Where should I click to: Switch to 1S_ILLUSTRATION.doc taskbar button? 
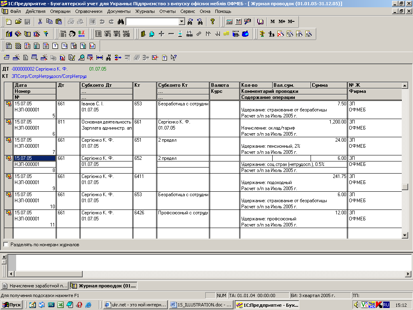tap(201, 305)
